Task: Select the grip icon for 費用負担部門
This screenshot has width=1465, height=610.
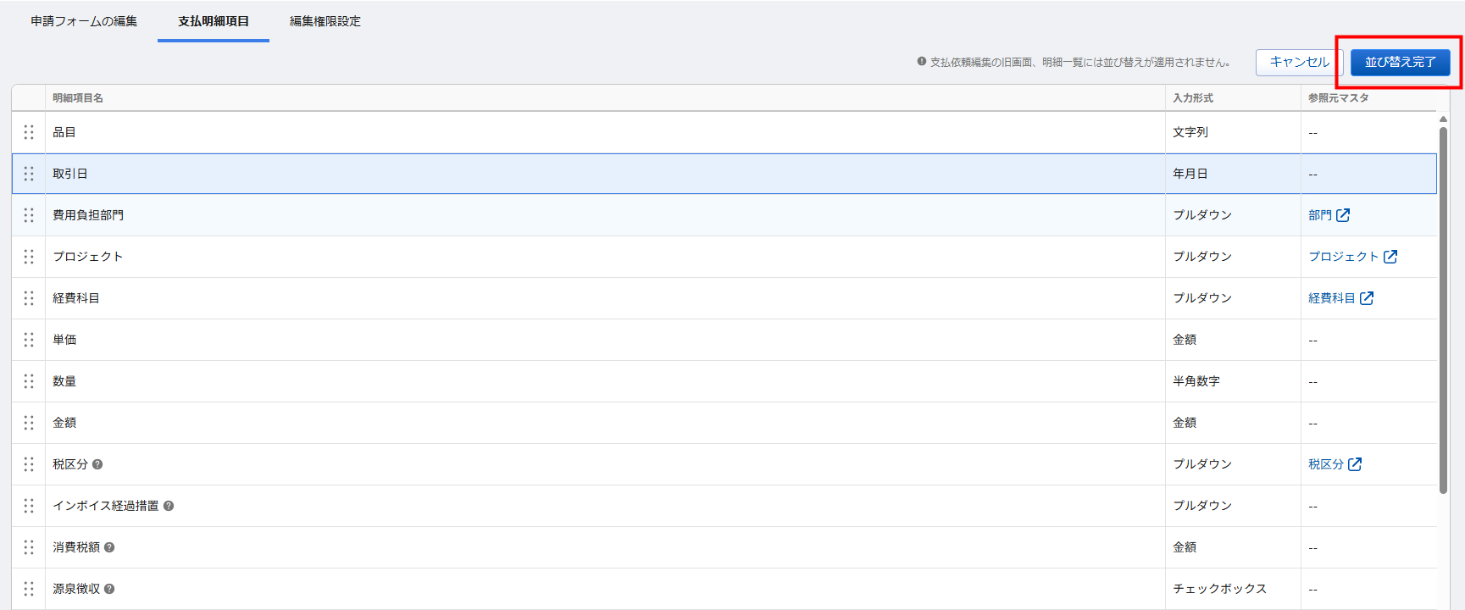Action: [29, 215]
